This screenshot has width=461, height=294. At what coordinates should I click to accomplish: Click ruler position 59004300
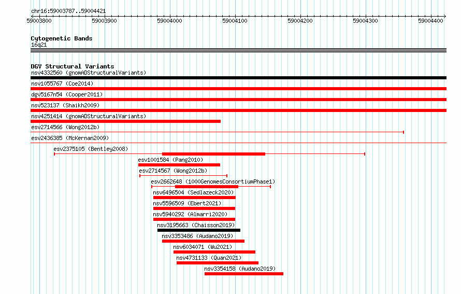(x=366, y=21)
